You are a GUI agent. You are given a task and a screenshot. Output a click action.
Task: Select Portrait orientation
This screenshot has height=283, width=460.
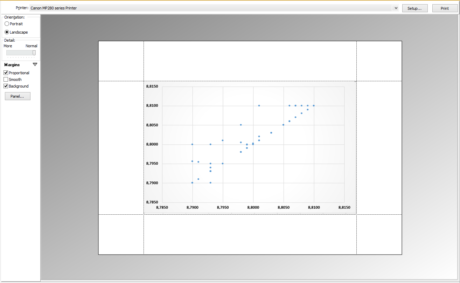coord(7,24)
